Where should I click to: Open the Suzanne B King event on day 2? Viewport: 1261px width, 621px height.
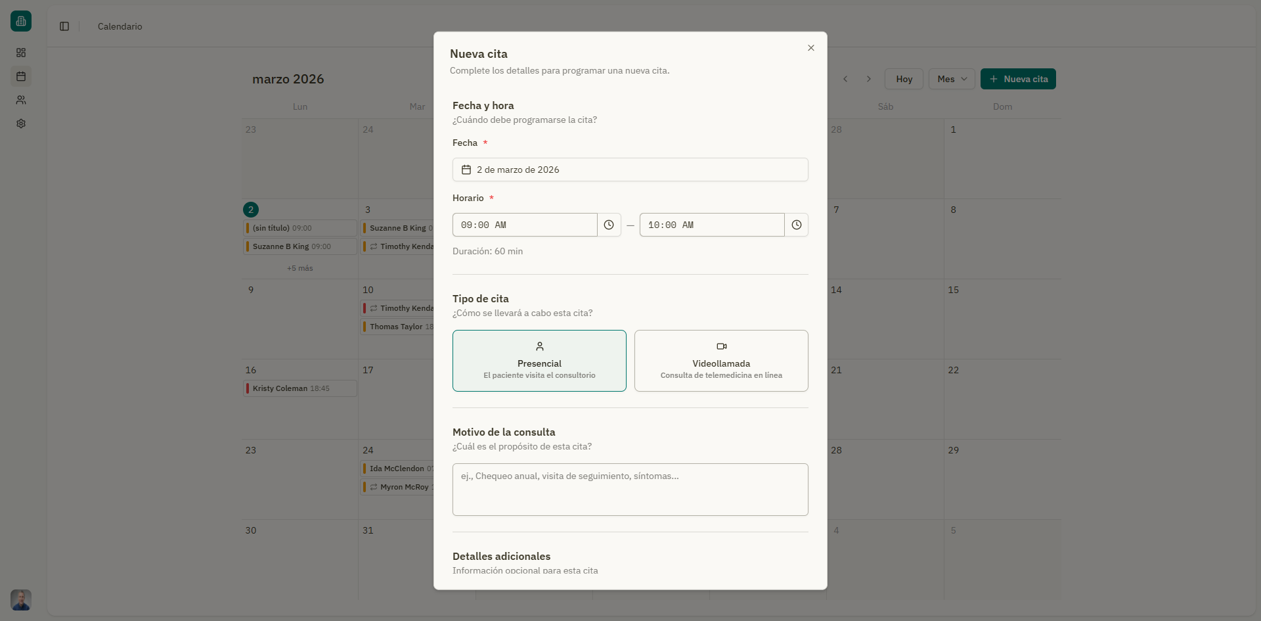point(299,246)
